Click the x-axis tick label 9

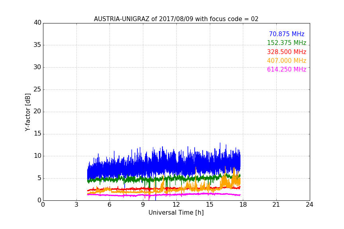click(143, 205)
